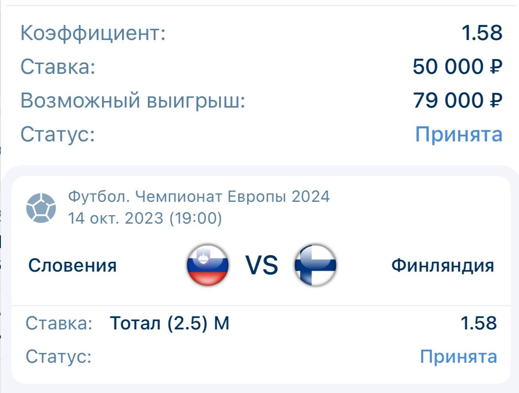
Task: Click the Коэффициент label
Action: click(93, 34)
